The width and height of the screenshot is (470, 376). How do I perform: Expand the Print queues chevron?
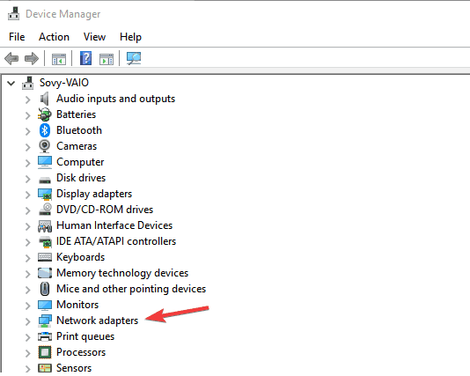[x=27, y=337]
